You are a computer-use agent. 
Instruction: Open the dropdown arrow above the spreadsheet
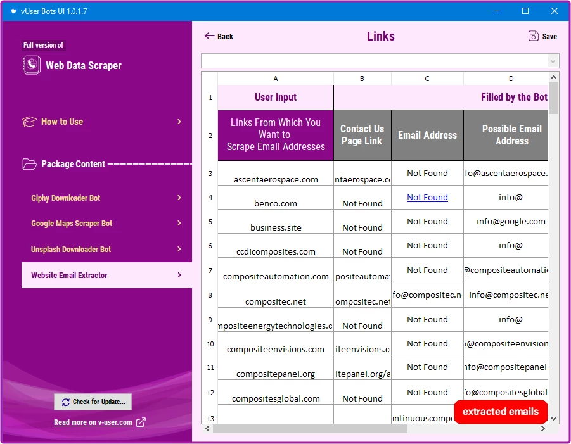click(x=553, y=61)
